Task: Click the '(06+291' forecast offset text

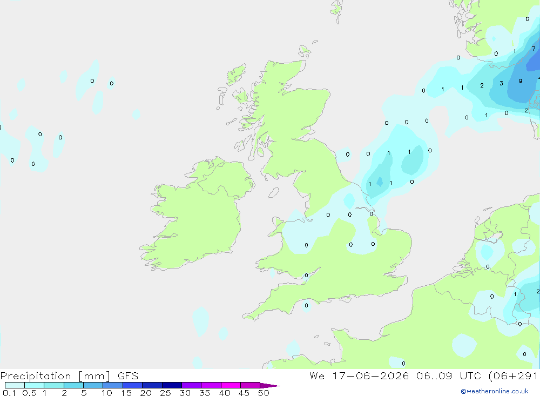Action: coord(513,375)
